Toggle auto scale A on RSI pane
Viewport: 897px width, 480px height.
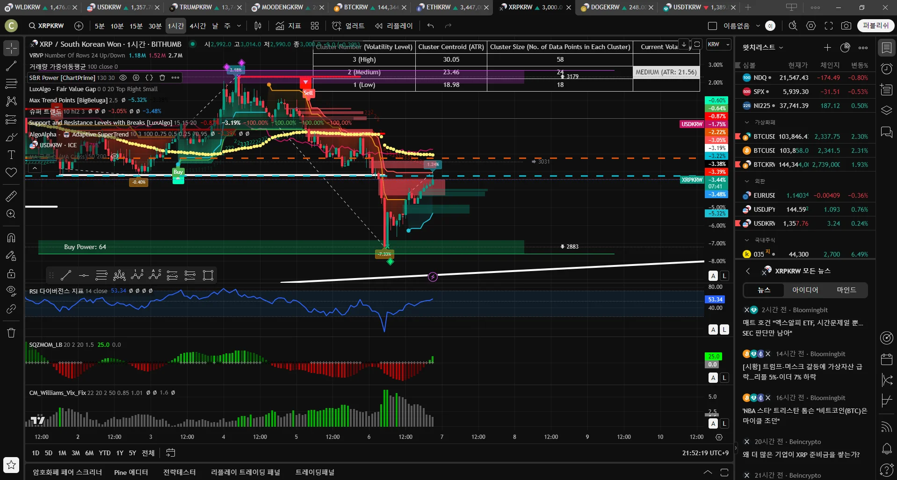713,330
